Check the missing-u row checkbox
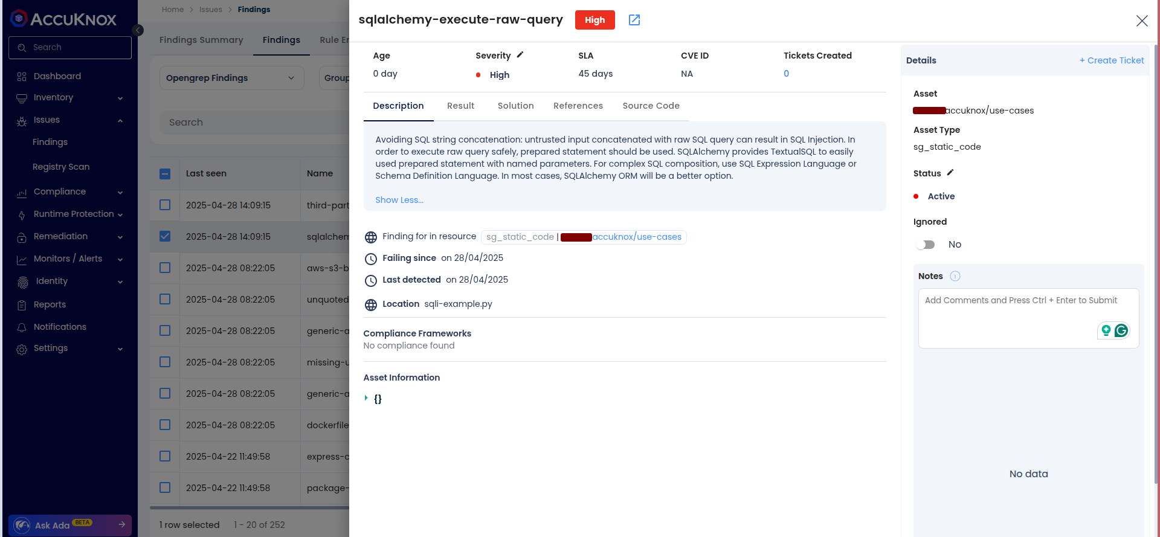Screen dimensions: 1160x537 [x=165, y=362]
